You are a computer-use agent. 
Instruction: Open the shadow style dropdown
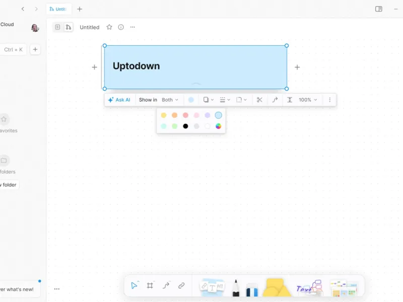tap(209, 100)
